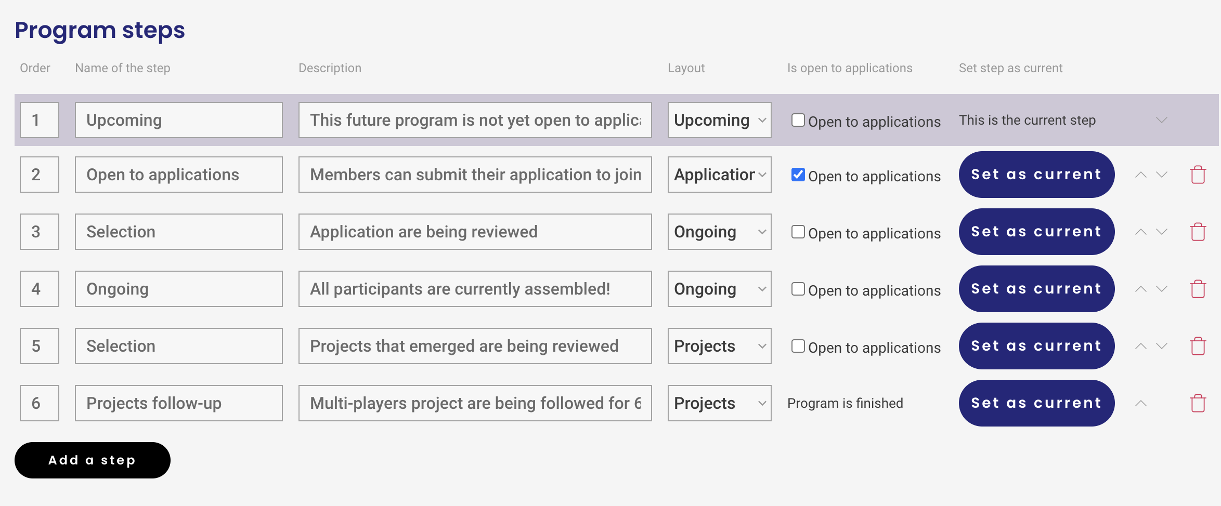
Task: Move step 4 Ongoing down
Action: [x=1162, y=289]
